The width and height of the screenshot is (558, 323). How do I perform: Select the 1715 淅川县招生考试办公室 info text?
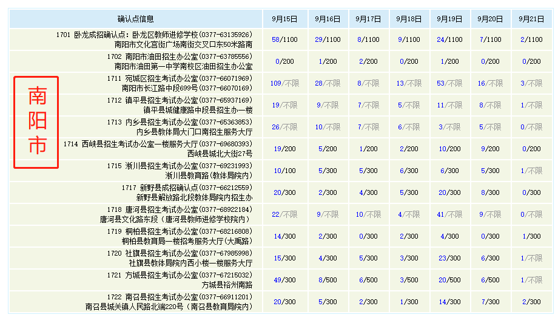click(x=180, y=171)
